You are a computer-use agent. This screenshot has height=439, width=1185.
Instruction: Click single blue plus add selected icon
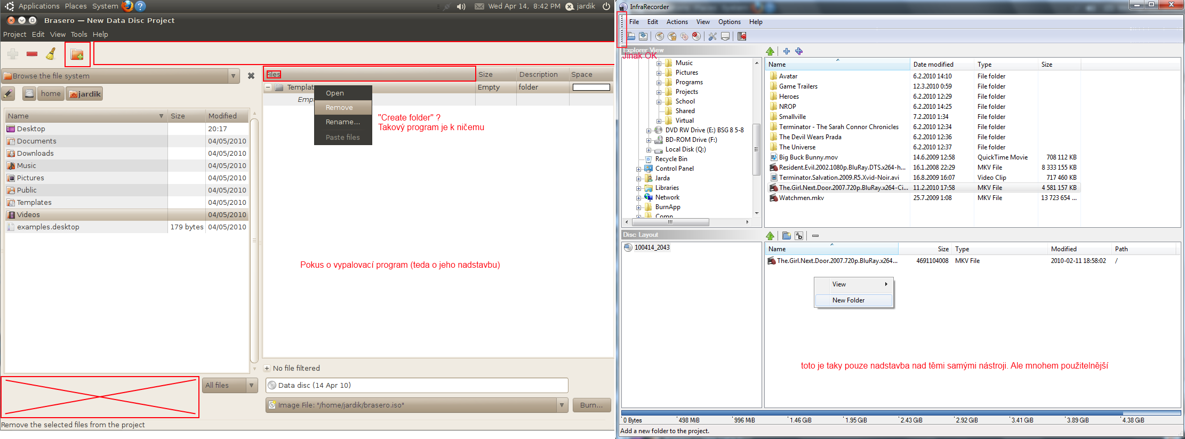click(x=787, y=51)
